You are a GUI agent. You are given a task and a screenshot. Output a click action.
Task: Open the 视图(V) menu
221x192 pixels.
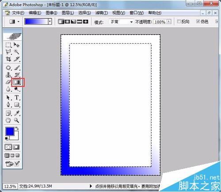click(x=118, y=13)
